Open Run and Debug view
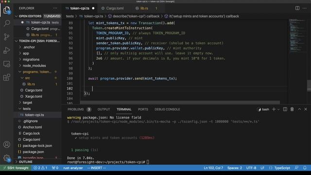Viewport: 311px width, 175px height. 6,51
